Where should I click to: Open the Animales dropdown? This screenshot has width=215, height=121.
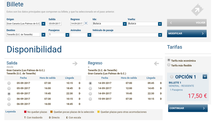pos(89,35)
